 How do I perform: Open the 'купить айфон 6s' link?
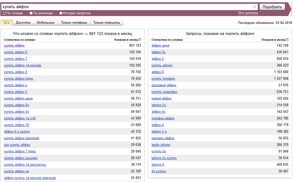coord(17,105)
